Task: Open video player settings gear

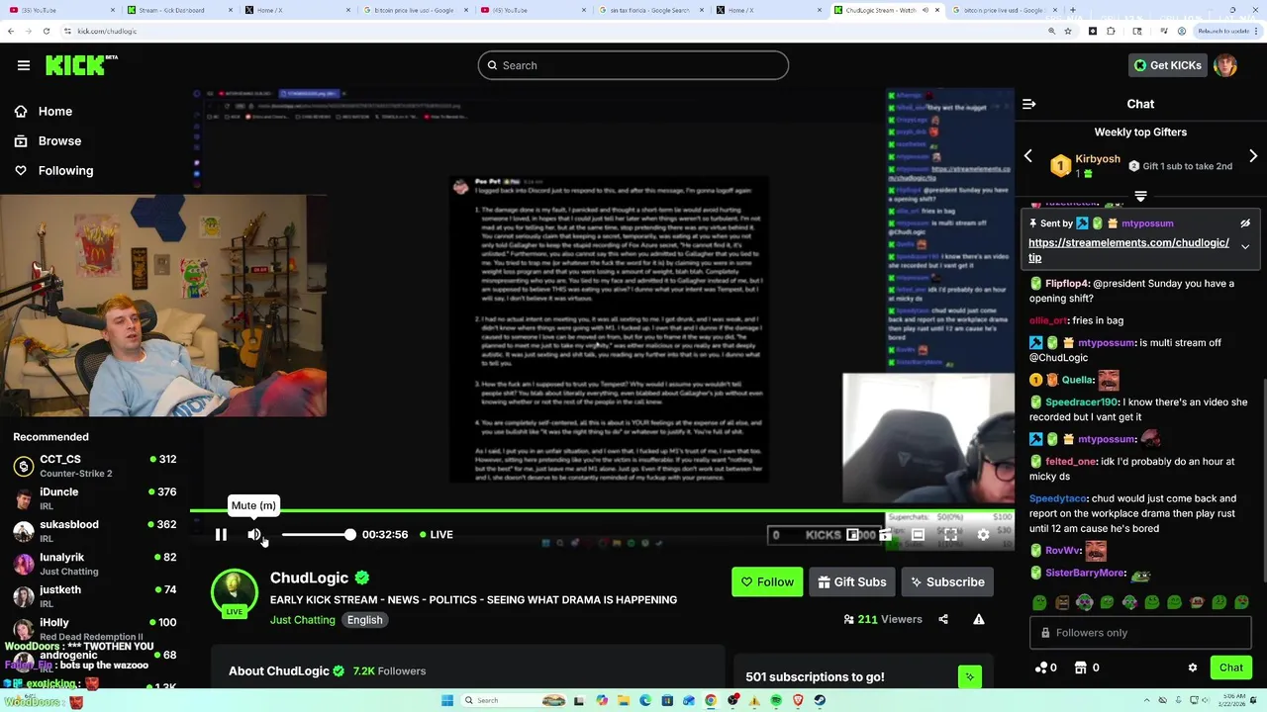Action: click(983, 535)
